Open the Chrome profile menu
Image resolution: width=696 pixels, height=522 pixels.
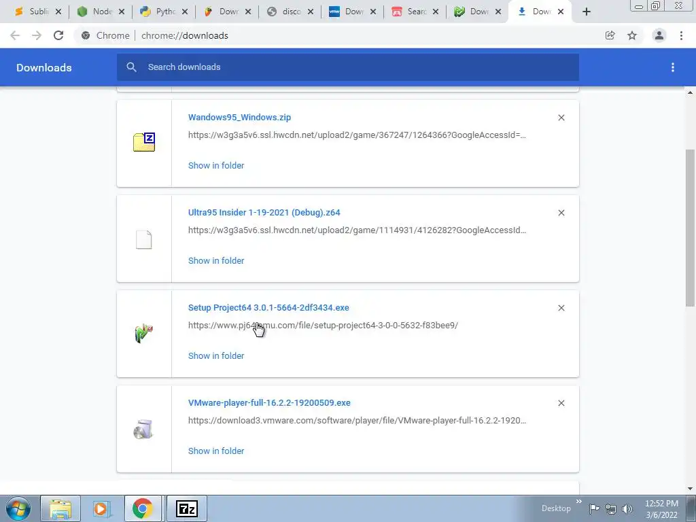[659, 35]
